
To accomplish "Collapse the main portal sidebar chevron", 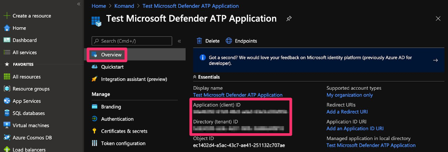I will tap(79, 4).
